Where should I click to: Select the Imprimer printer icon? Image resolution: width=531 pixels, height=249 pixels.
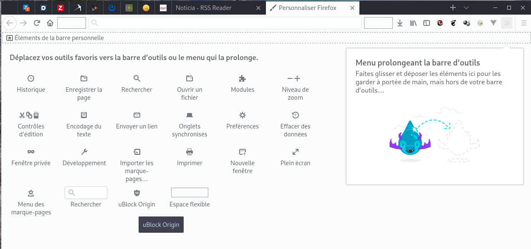tap(190, 152)
